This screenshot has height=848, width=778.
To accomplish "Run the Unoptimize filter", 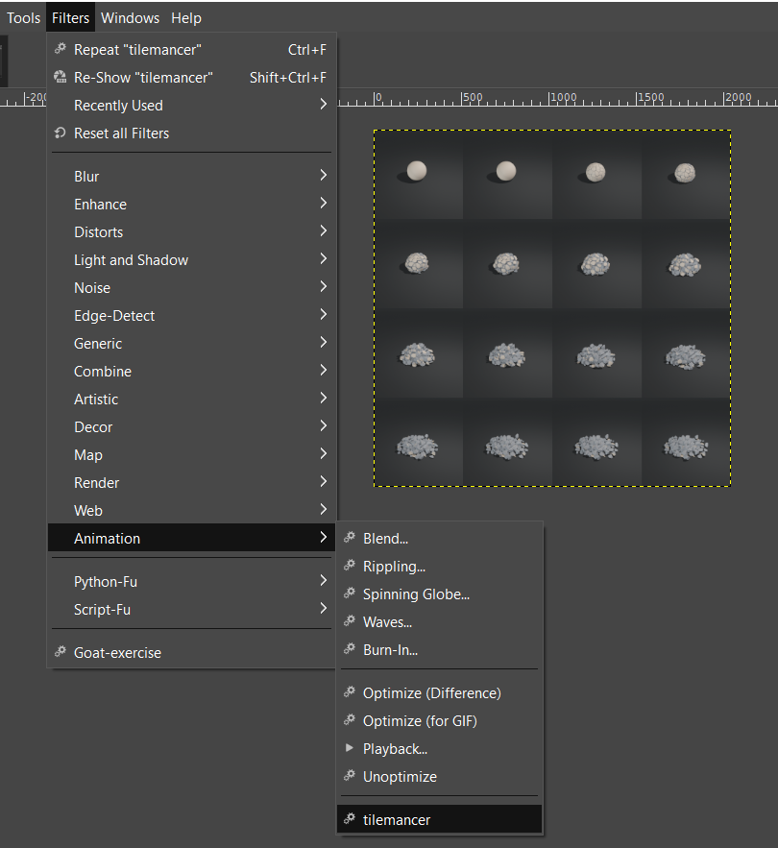I will (399, 776).
